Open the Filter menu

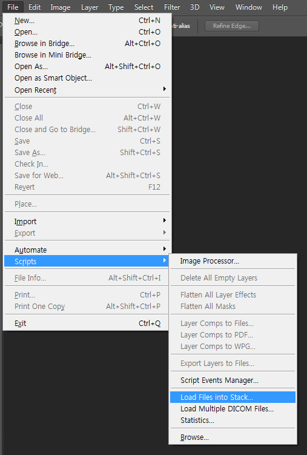click(x=172, y=7)
